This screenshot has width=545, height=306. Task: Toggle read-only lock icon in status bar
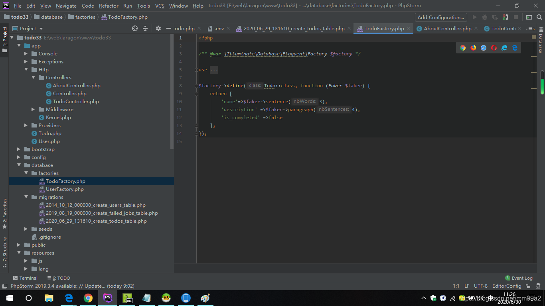click(x=528, y=286)
